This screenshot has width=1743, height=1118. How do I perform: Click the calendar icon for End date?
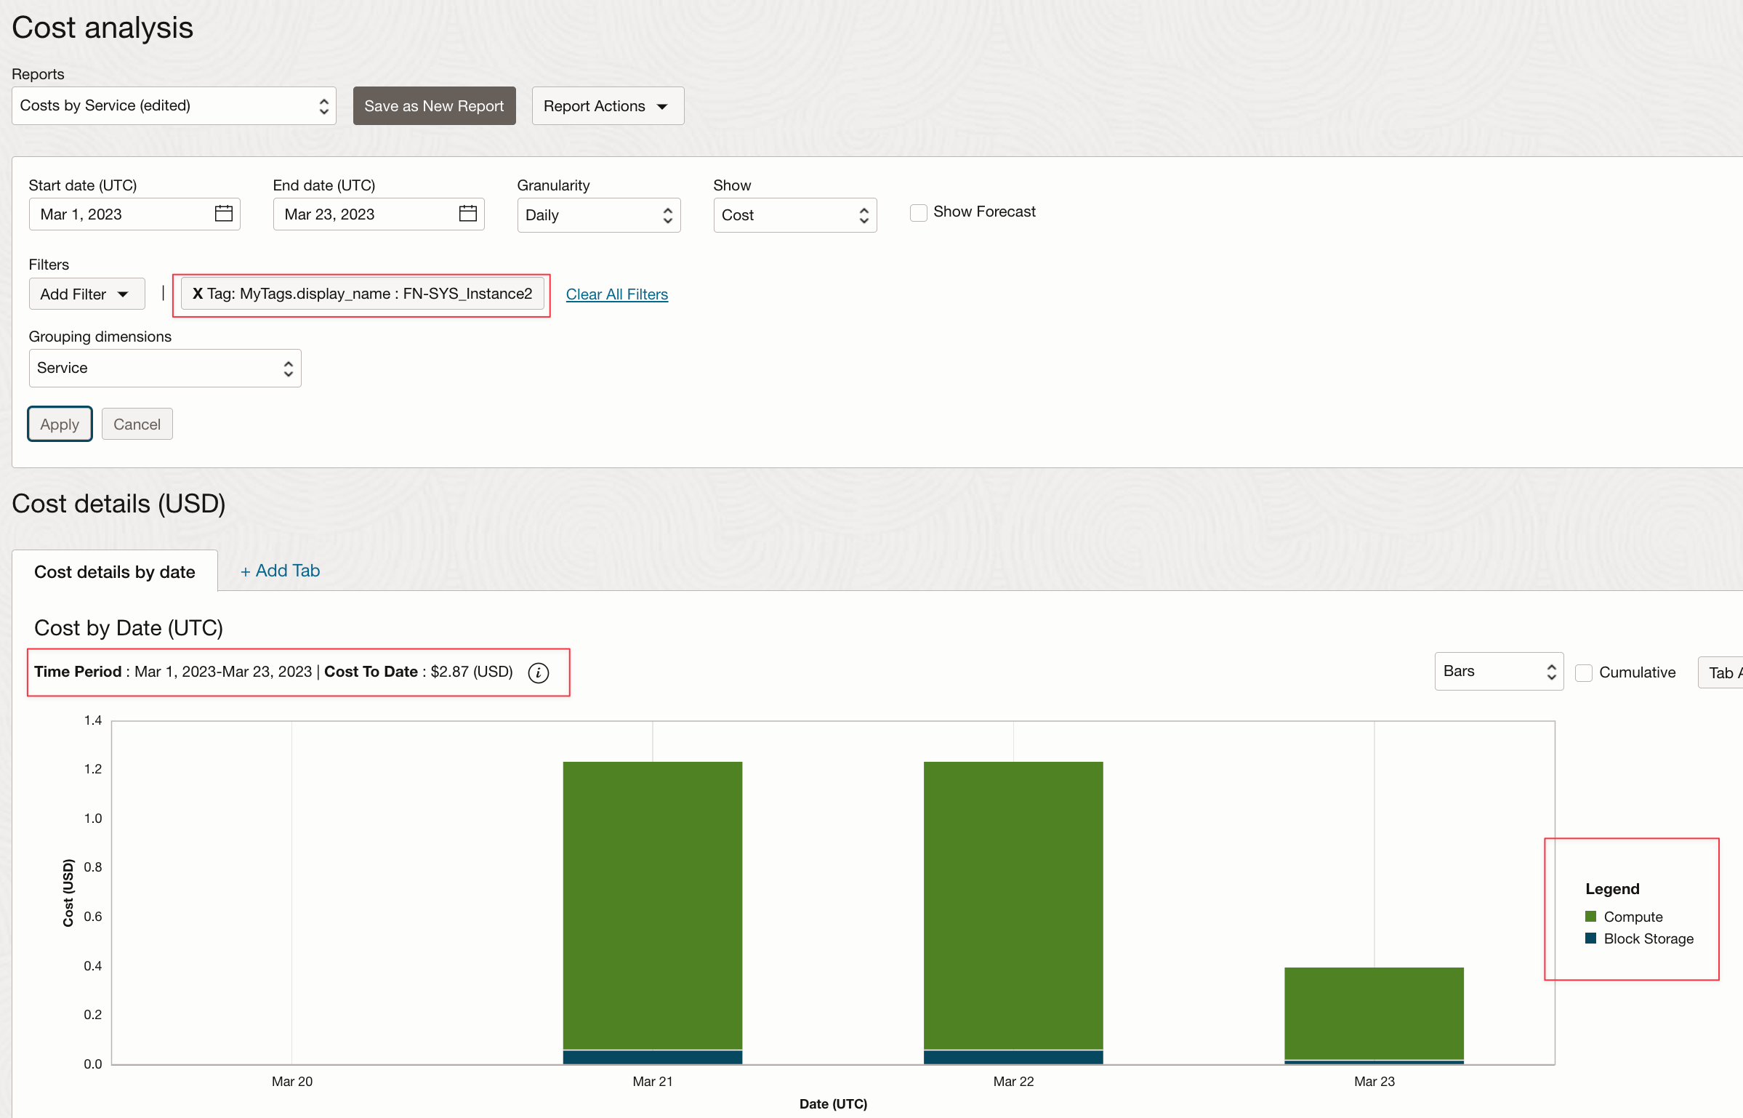467,214
